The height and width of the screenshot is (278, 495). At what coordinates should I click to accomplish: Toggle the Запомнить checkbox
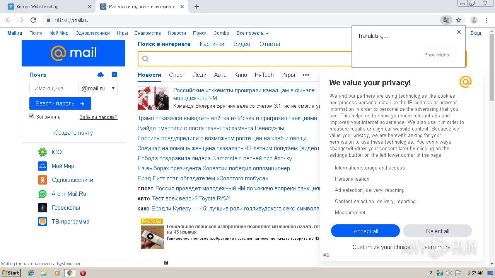tap(32, 116)
